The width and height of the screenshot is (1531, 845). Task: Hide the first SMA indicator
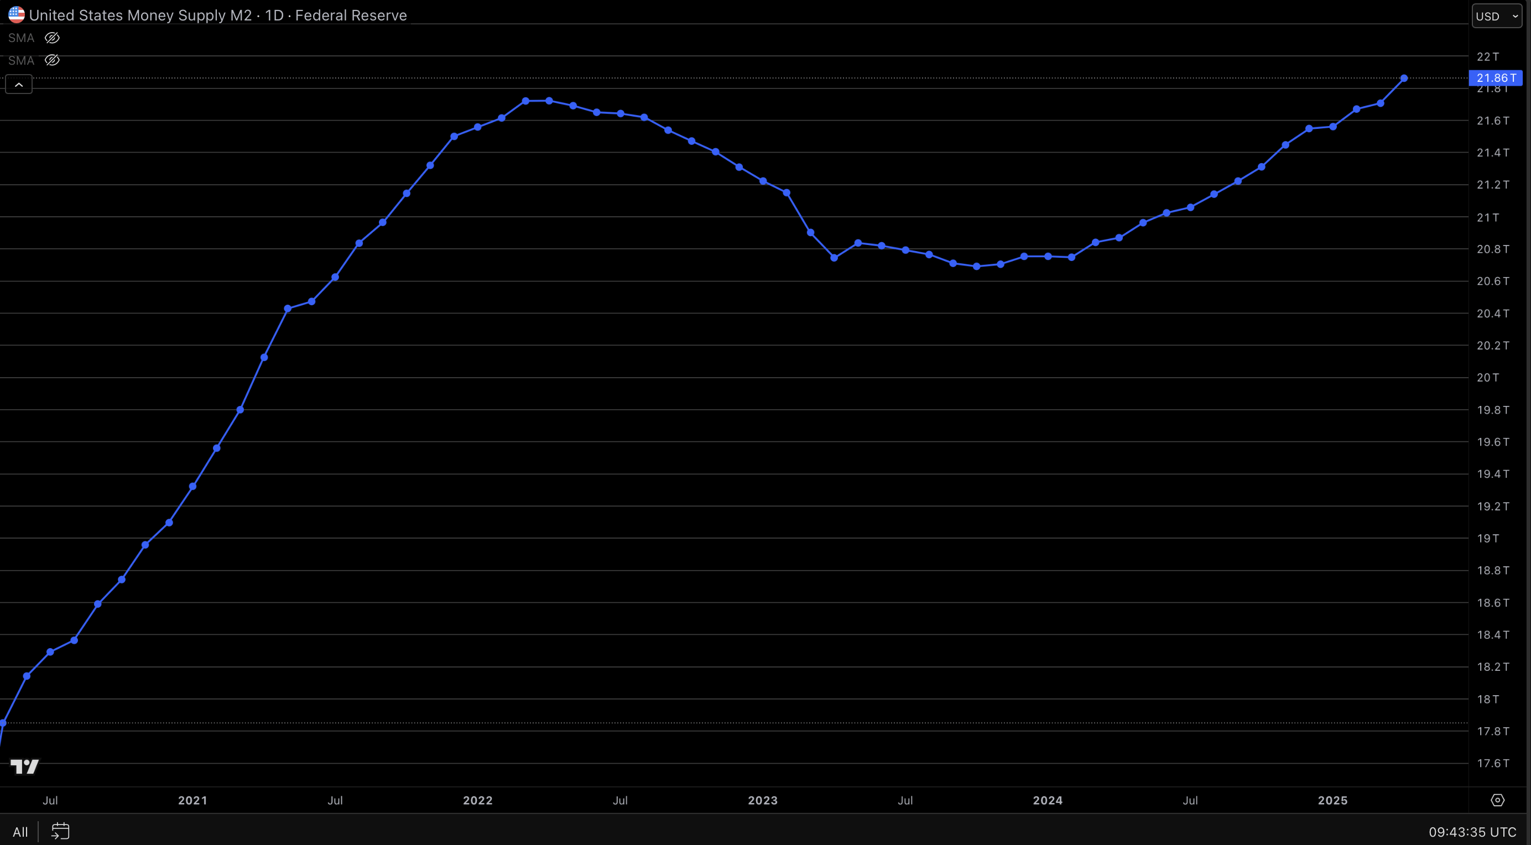point(51,38)
